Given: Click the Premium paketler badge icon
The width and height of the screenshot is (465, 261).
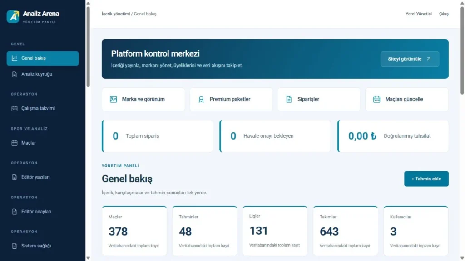Looking at the screenshot, I should tap(201, 99).
